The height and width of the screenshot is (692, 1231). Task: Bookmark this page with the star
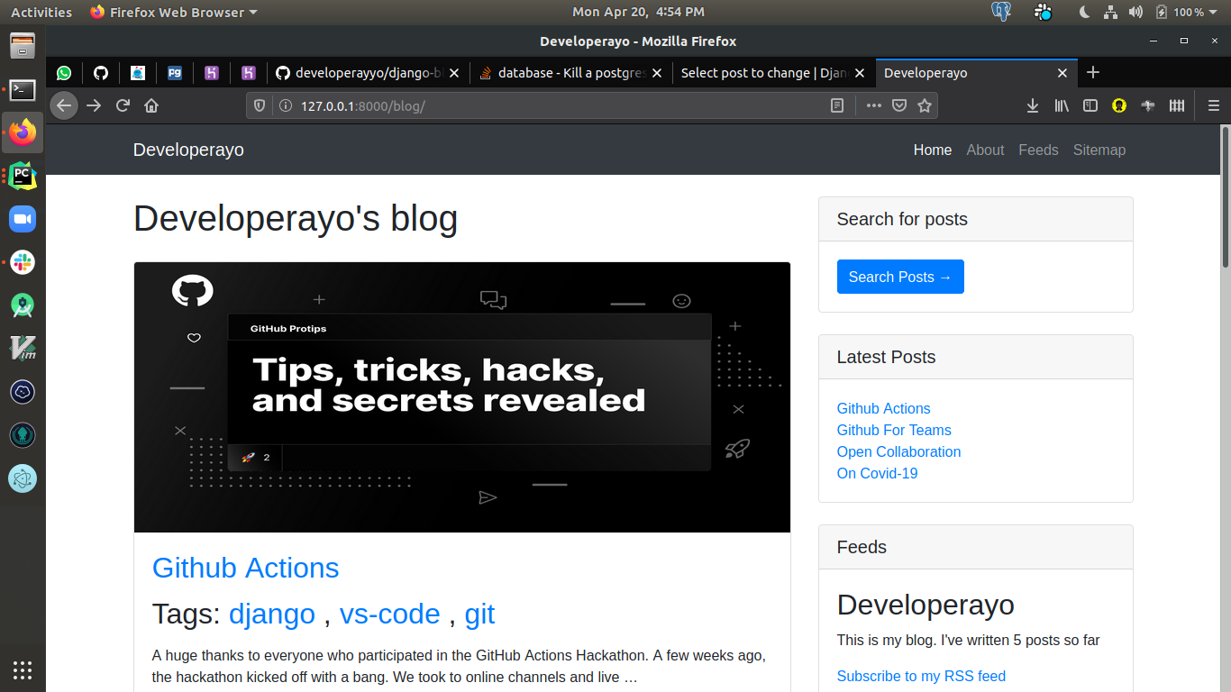click(x=925, y=105)
